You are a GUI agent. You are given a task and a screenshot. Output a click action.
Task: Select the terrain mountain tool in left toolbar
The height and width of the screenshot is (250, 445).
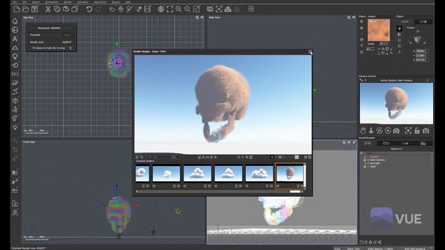[x=15, y=47]
